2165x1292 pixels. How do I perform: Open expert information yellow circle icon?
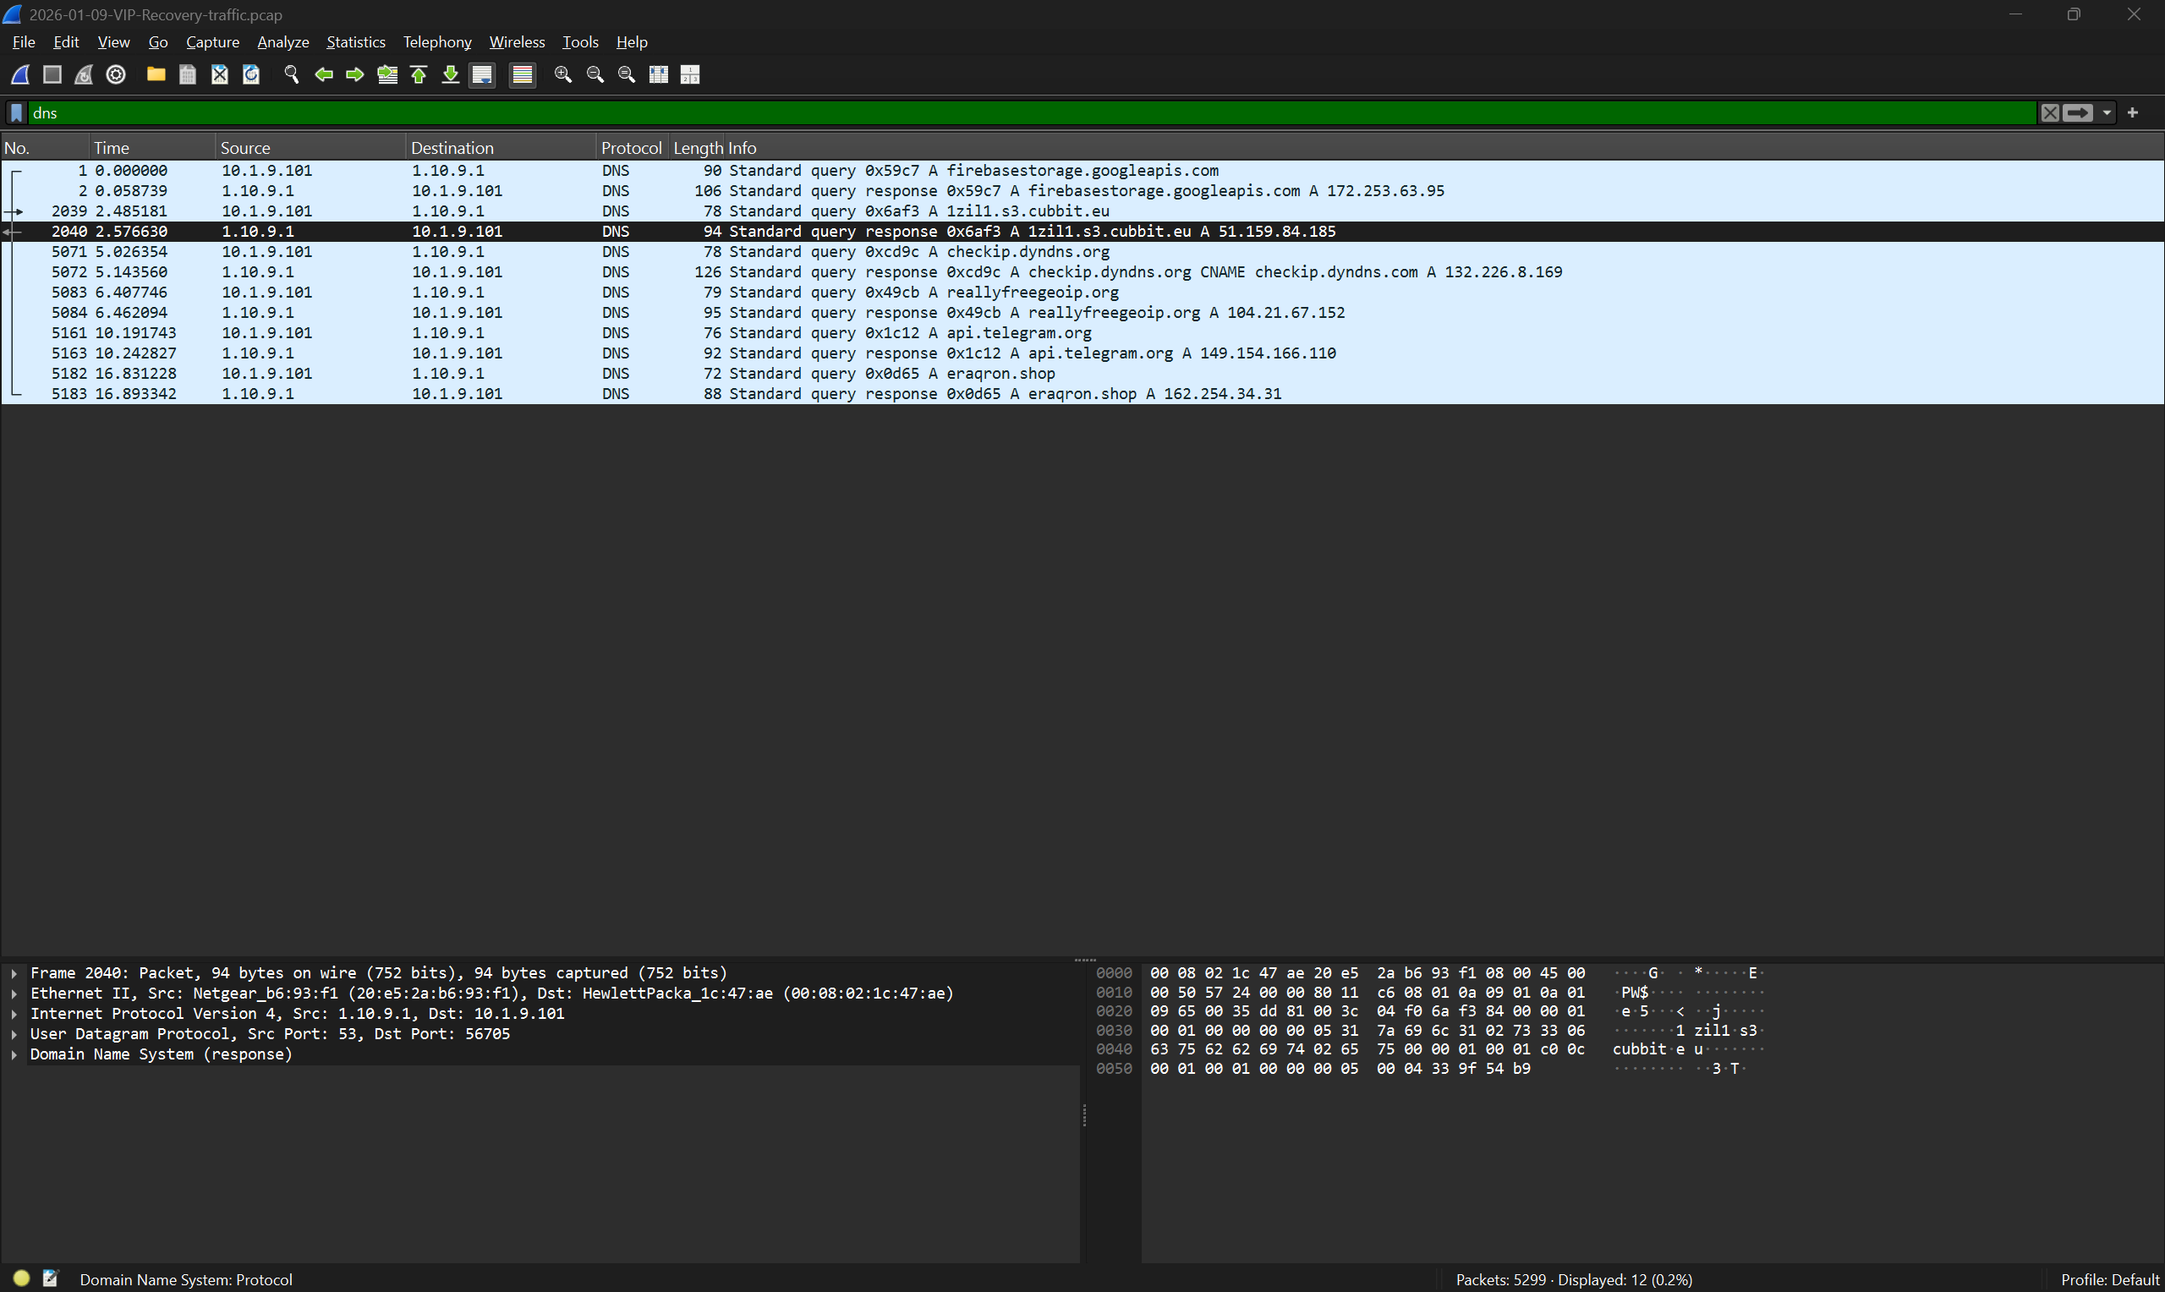(x=22, y=1278)
